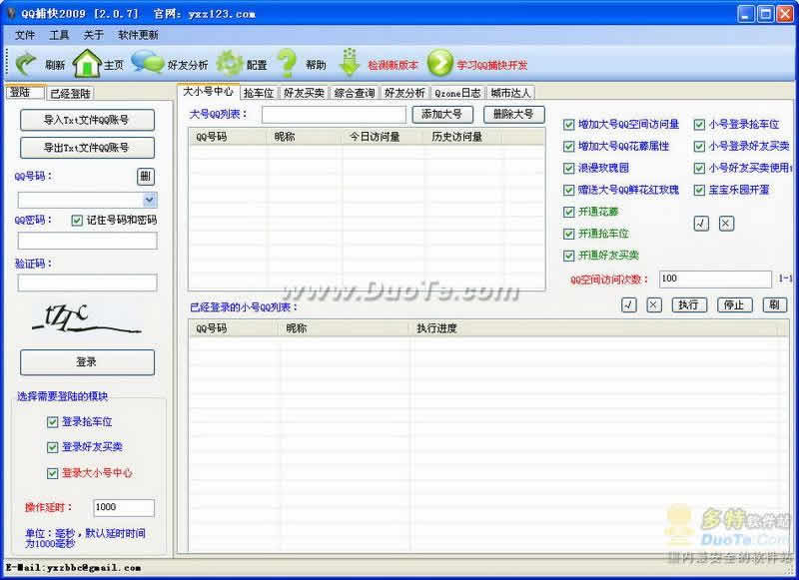
Task: Switch to the Qzone日志 tab
Action: (457, 93)
